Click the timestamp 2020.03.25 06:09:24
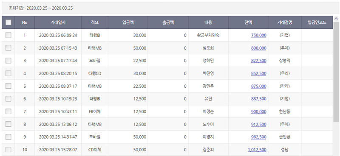 (x=58, y=35)
